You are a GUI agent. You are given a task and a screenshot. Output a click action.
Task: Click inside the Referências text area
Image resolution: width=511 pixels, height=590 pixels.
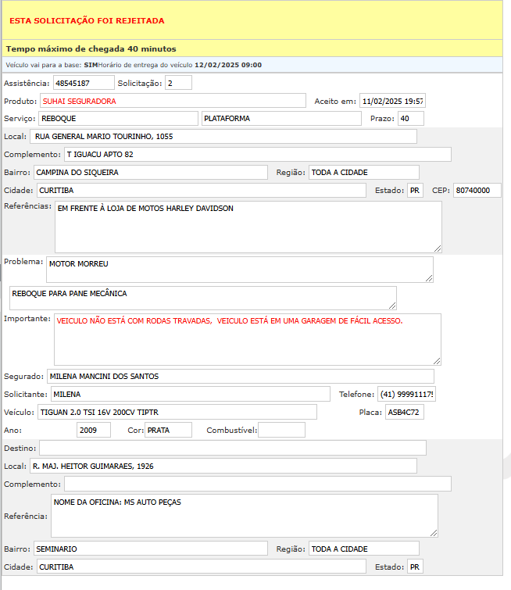248,227
